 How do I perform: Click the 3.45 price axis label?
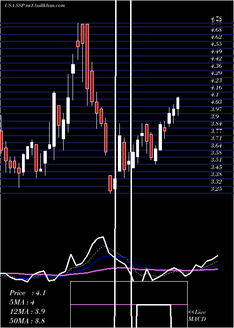[216, 167]
